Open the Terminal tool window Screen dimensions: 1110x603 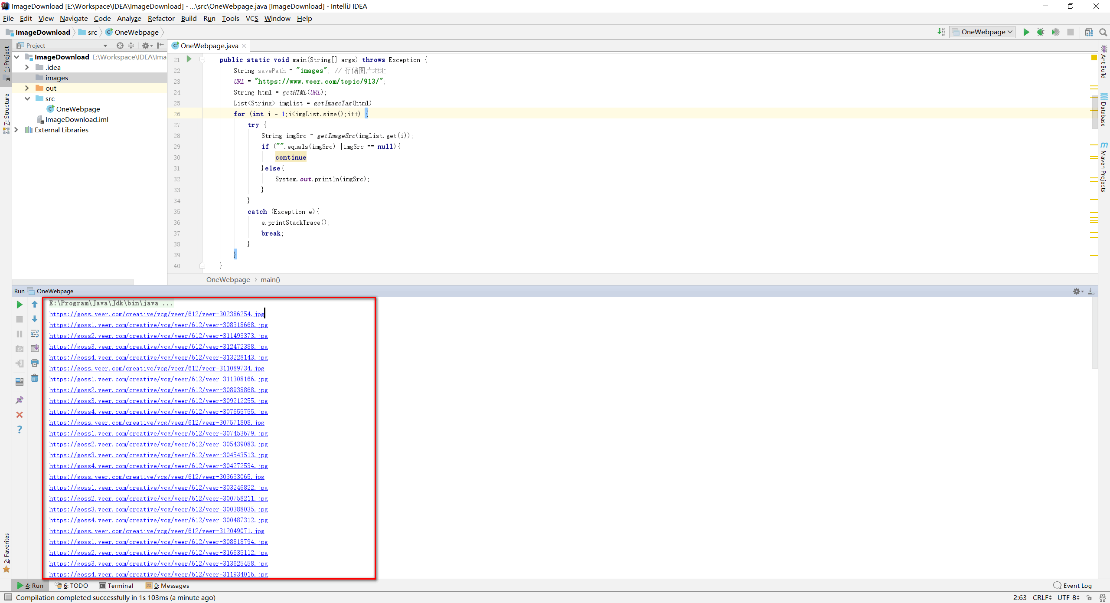116,586
